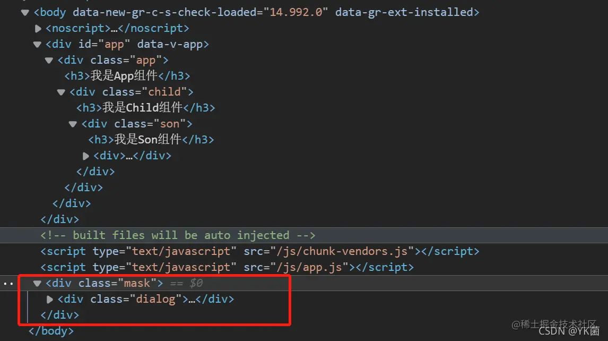608x341 pixels.
Task: Expand the collapsed div inside son
Action: [86, 156]
